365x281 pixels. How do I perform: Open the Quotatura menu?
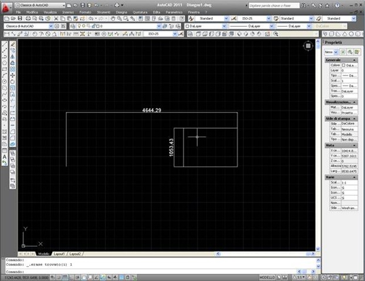[x=140, y=12]
